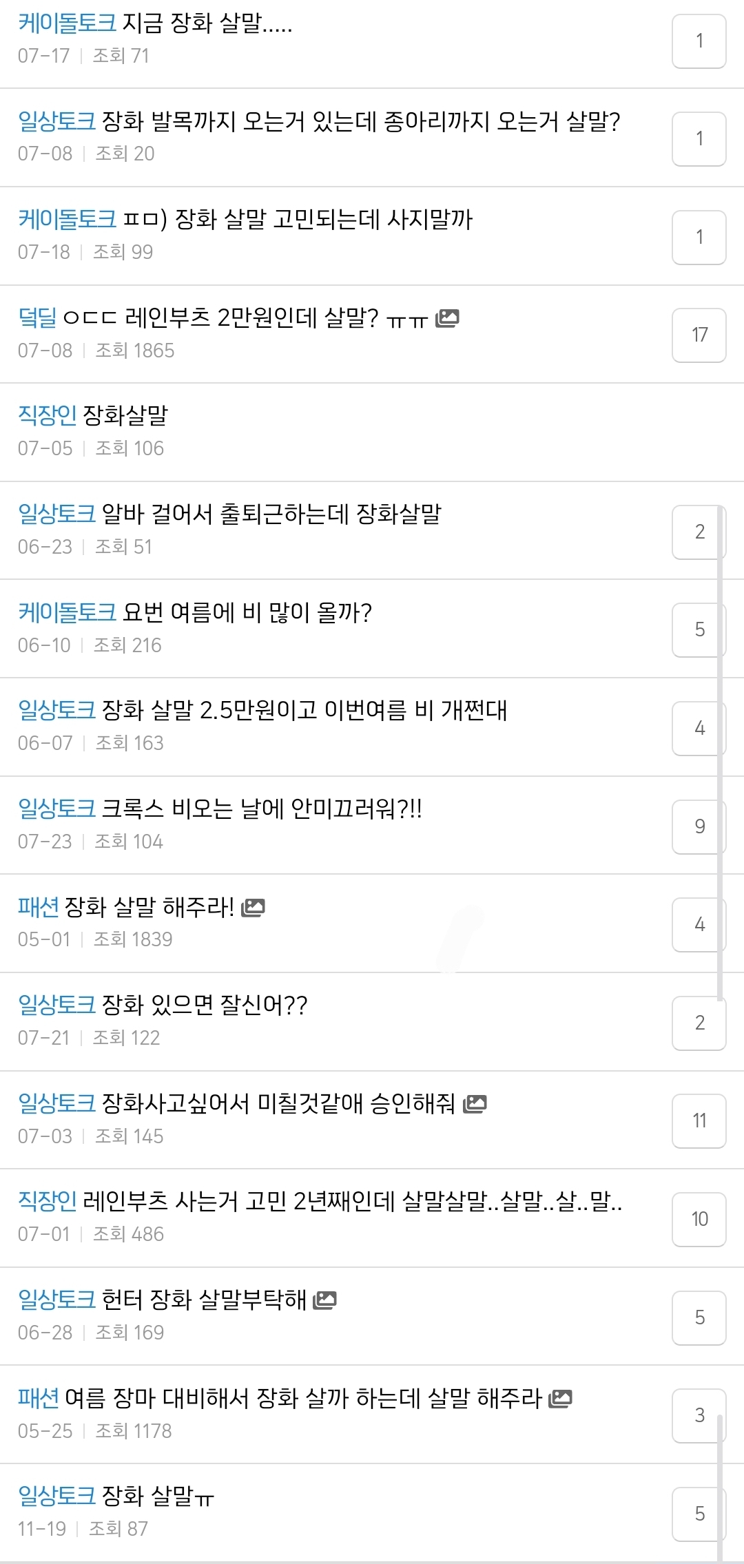Click image icon beside 장화 살말 해주라 post
This screenshot has height=1564, width=744.
point(254,907)
